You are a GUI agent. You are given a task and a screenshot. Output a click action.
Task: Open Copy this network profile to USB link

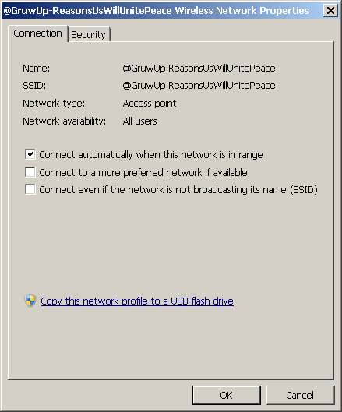(137, 301)
